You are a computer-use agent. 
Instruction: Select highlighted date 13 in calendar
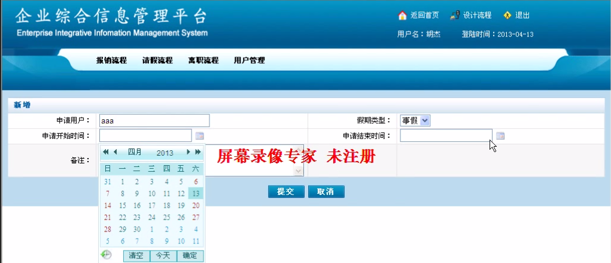point(196,193)
